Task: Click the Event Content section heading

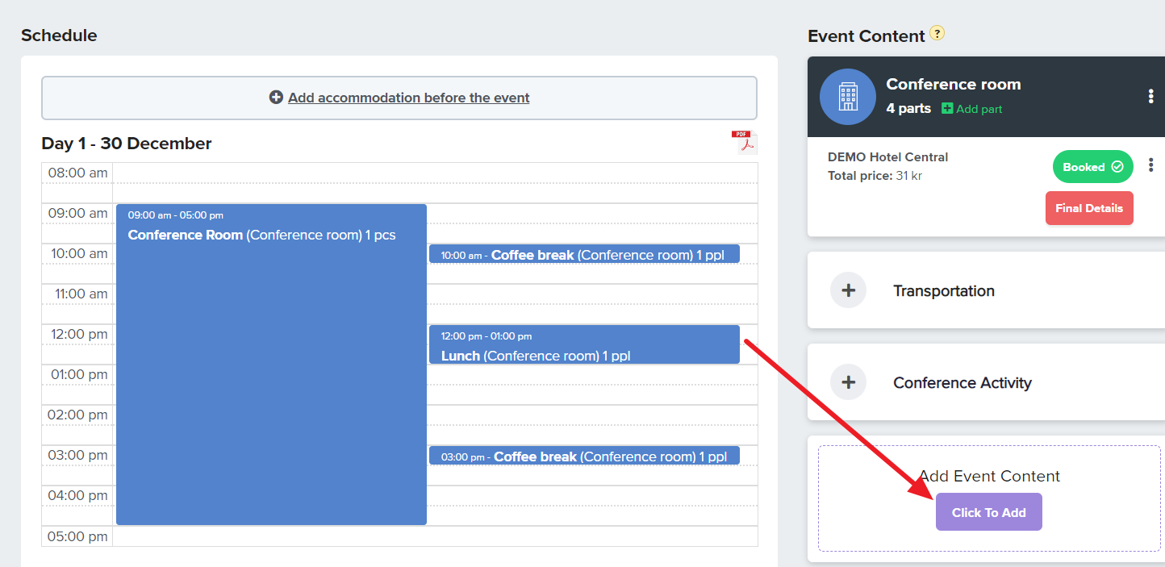Action: click(866, 36)
